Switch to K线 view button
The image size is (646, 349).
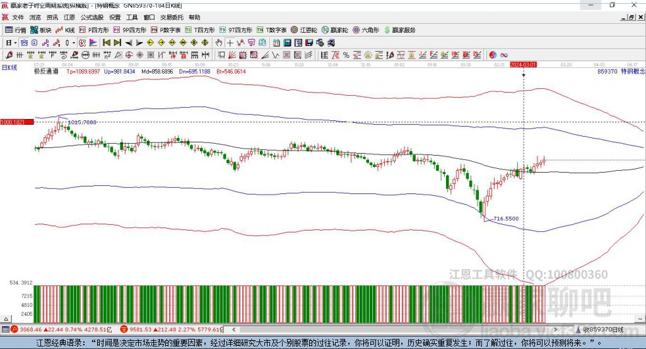tap(65, 30)
